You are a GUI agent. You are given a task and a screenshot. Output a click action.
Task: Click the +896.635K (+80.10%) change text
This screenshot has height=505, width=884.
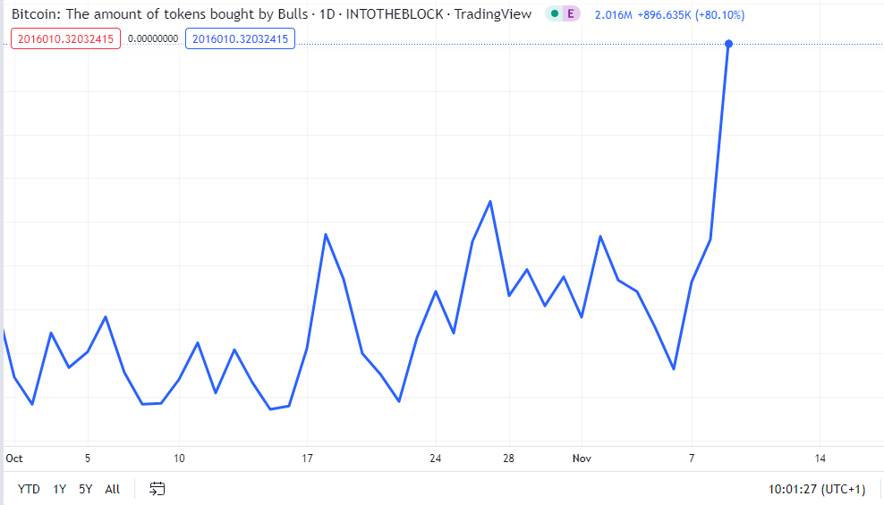[691, 14]
